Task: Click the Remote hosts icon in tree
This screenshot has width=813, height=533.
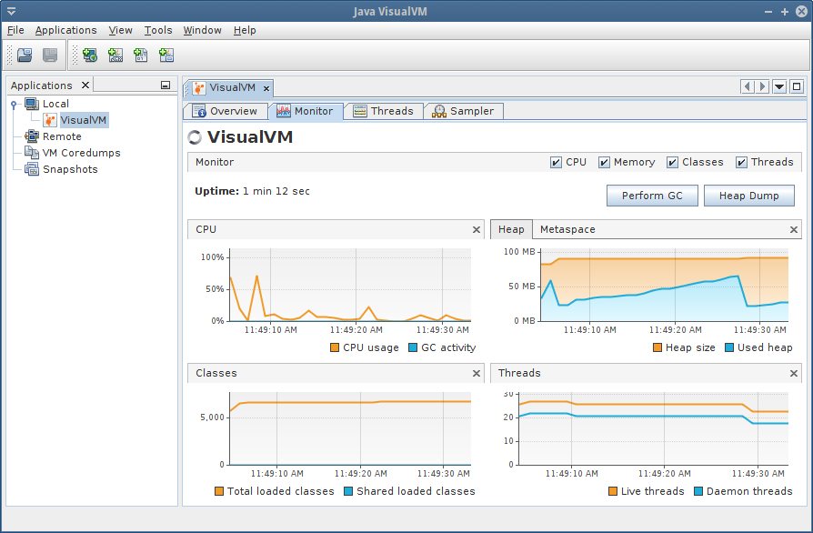Action: click(32, 136)
